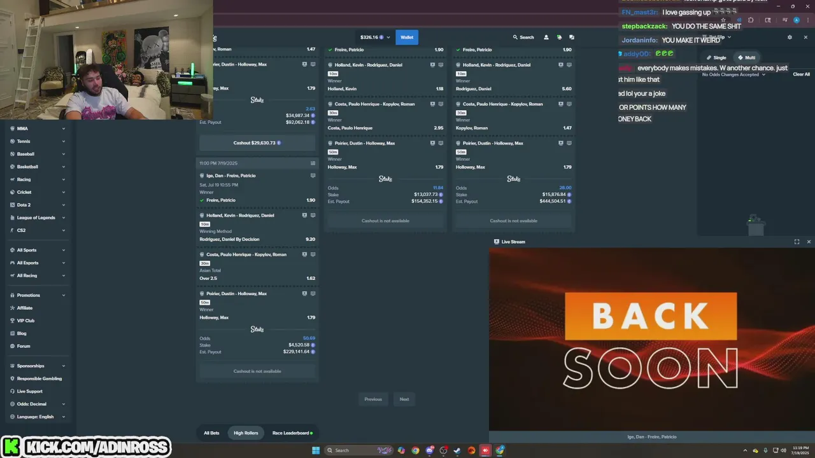Image resolution: width=815 pixels, height=458 pixels.
Task: Open the Language: English selector
Action: coord(38,417)
